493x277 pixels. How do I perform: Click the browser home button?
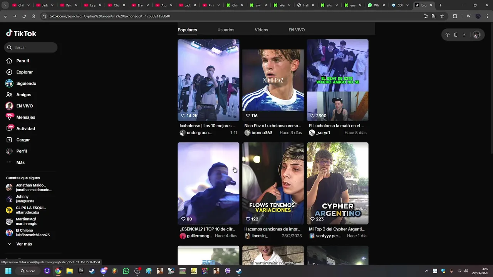33,16
